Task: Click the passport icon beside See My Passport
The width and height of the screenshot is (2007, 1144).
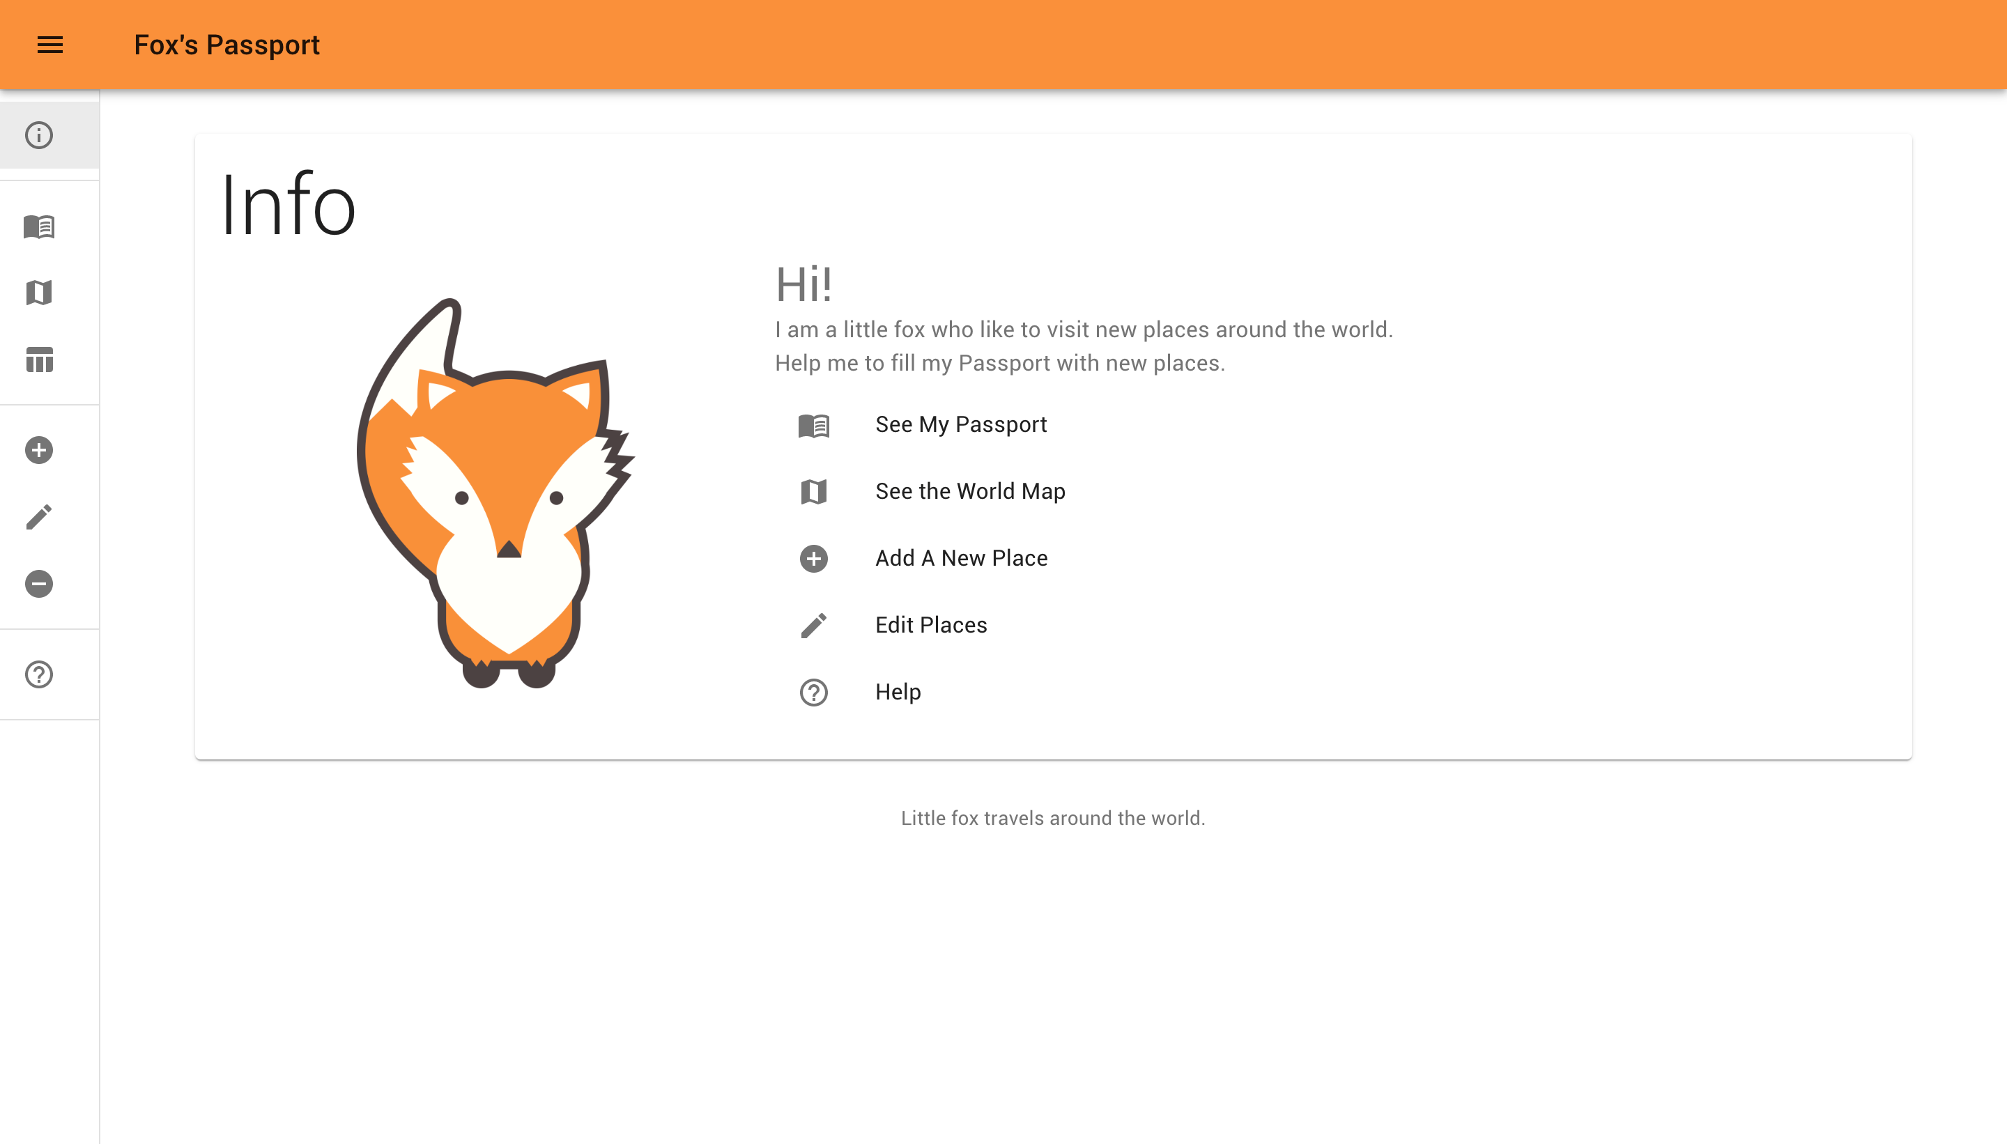Action: (x=813, y=425)
